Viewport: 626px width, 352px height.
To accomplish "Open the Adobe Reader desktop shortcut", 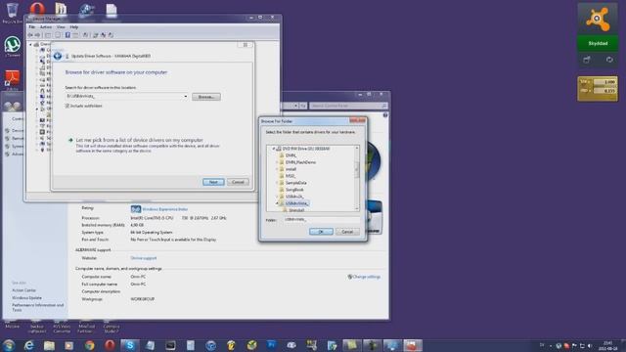I will (13, 78).
